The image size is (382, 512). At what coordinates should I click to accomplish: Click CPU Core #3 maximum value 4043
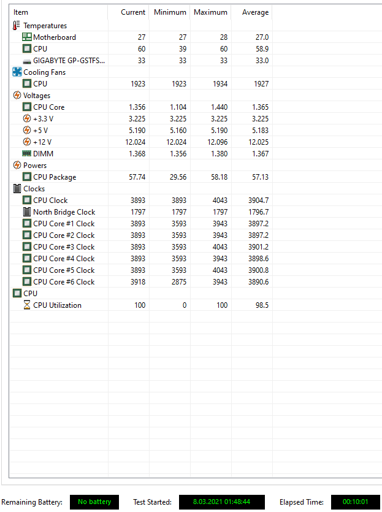(x=220, y=247)
